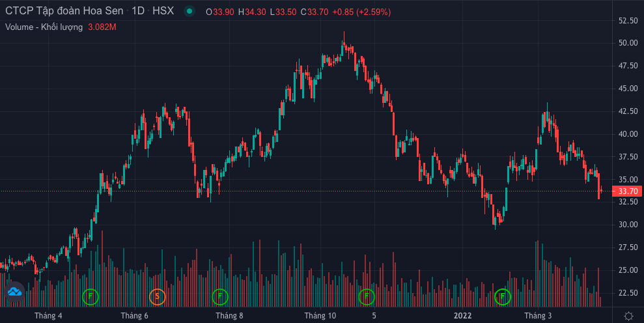Click Tháng 6 on the time axis
644x323 pixels.
[134, 316]
